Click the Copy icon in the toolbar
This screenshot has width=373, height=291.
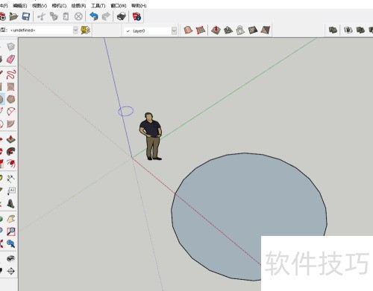click(x=54, y=16)
